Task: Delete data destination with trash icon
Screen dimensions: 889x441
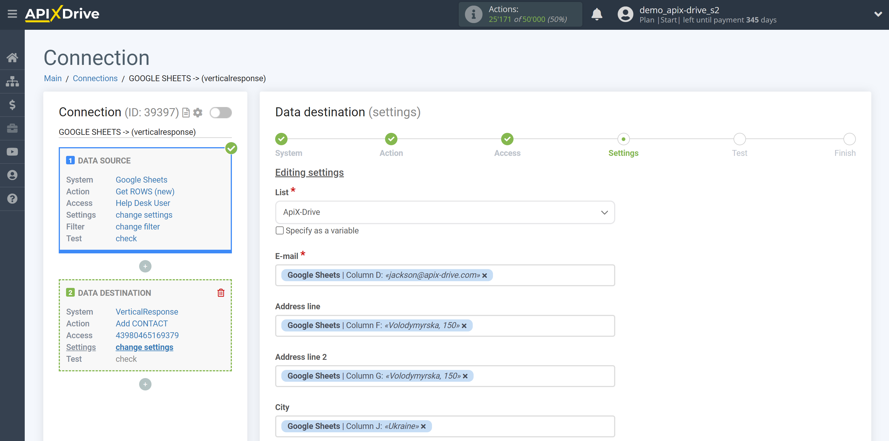Action: 221,293
